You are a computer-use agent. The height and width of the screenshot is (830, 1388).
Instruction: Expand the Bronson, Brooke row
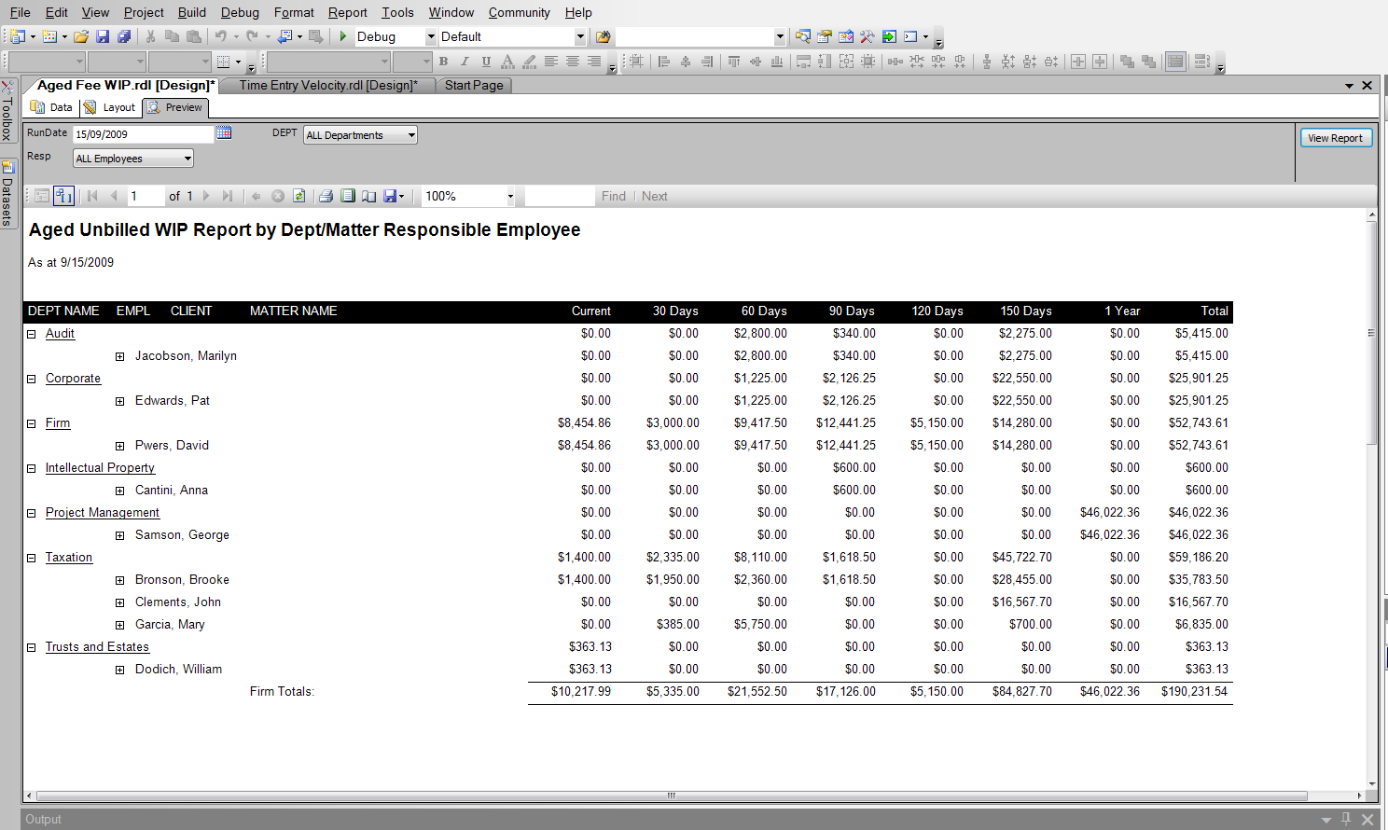click(x=119, y=580)
